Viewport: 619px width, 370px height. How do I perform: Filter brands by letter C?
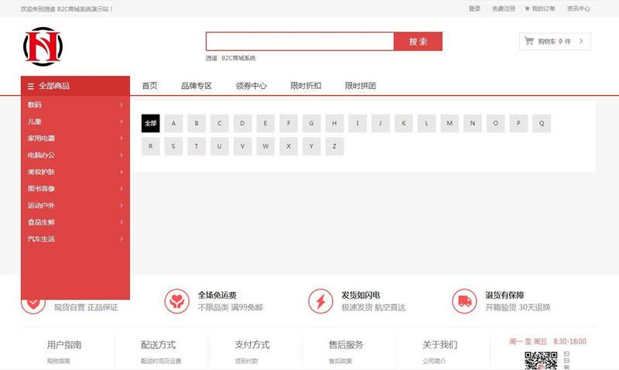(x=220, y=123)
